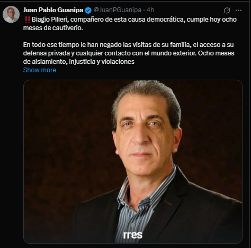Open the 4h timestamp permalink

[x=150, y=10]
